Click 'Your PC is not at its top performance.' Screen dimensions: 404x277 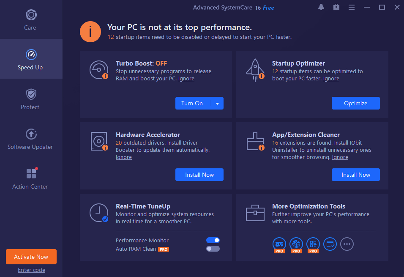(x=180, y=27)
